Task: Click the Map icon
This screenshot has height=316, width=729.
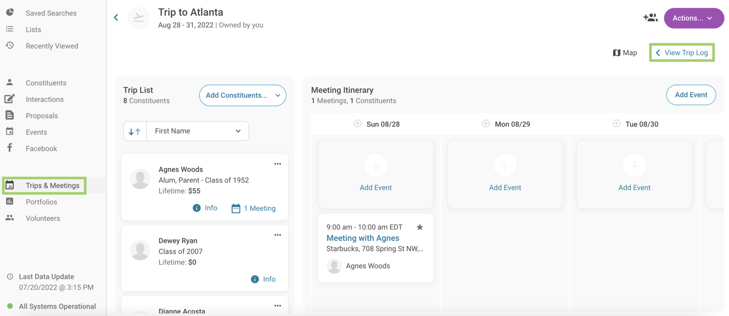Action: (617, 53)
